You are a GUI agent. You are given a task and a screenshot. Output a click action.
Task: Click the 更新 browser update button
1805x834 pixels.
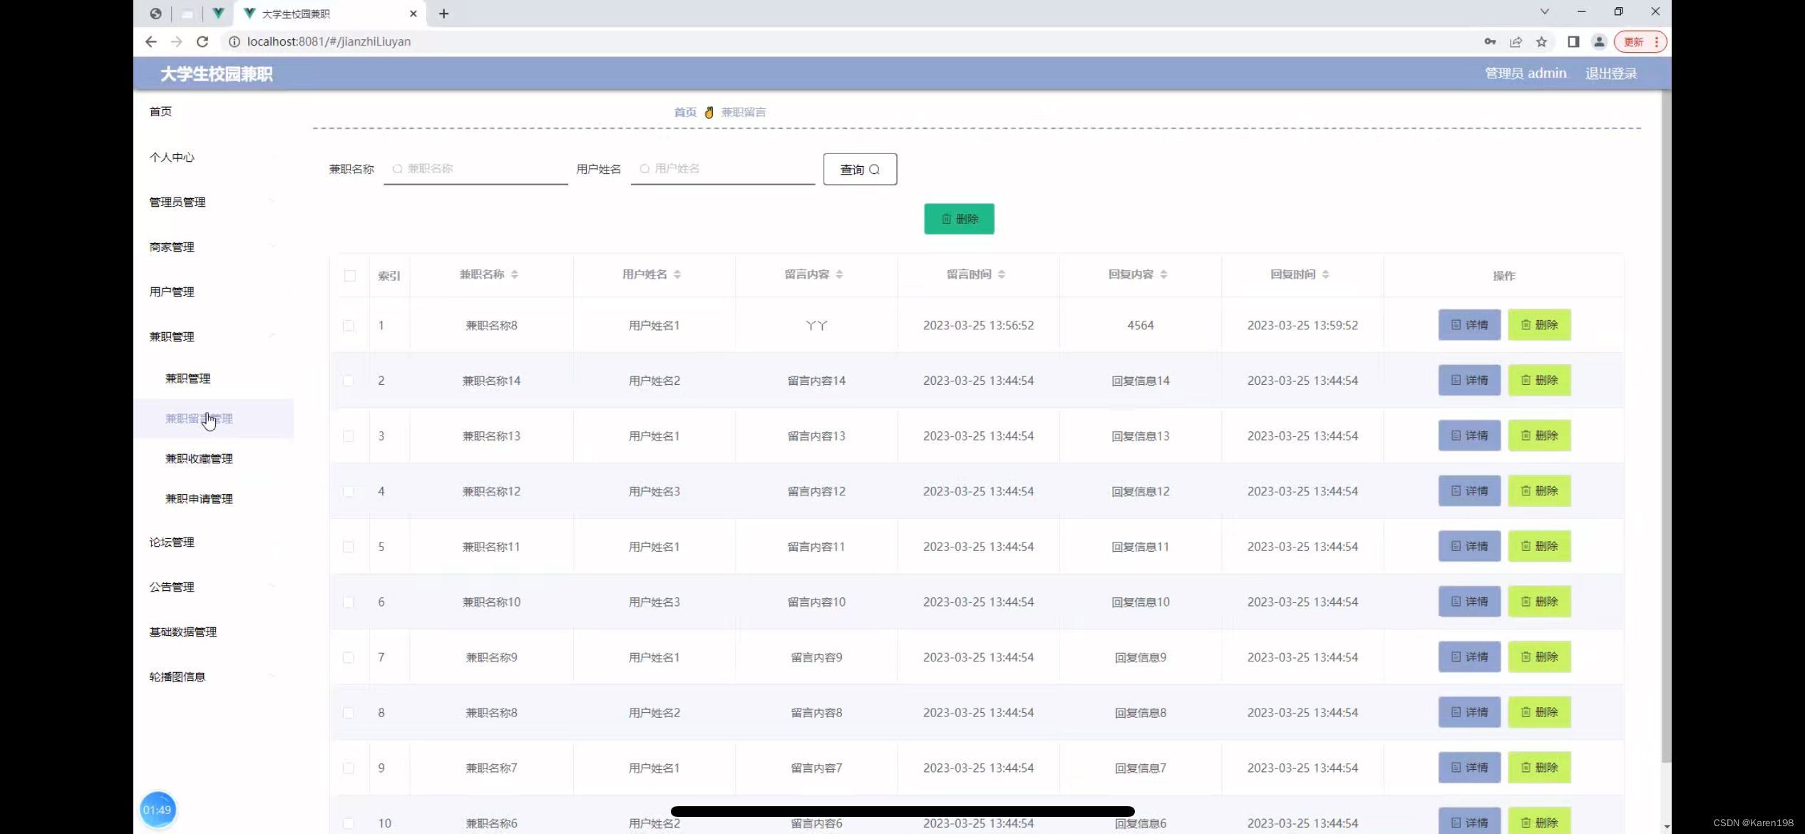(x=1640, y=42)
